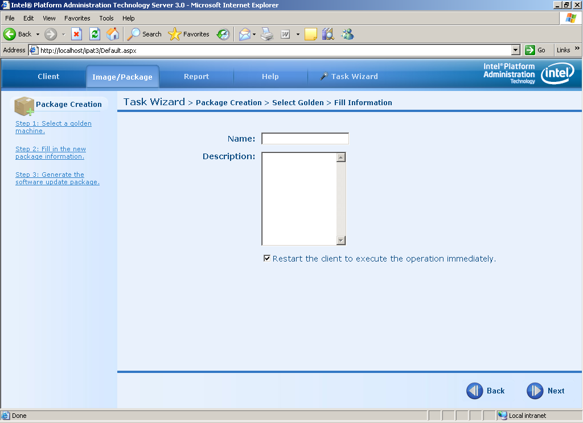The image size is (583, 423).
Task: Open the Help menu in menu bar
Action: 128,18
